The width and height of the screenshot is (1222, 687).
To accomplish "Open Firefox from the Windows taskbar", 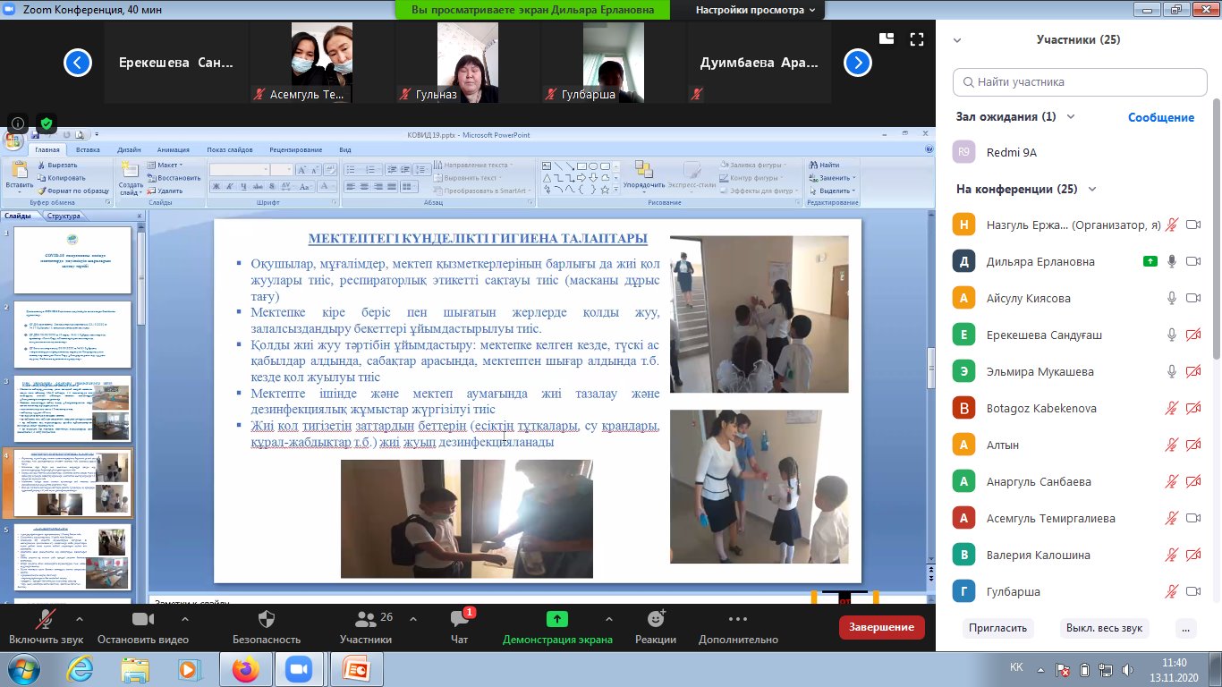I will [x=244, y=669].
